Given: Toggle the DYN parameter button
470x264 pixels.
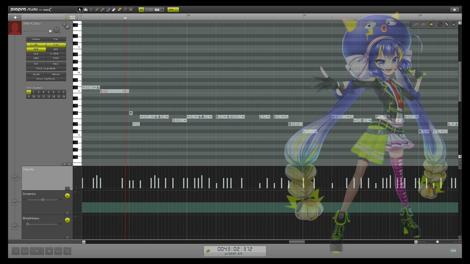Looking at the screenshot, I should [56, 45].
